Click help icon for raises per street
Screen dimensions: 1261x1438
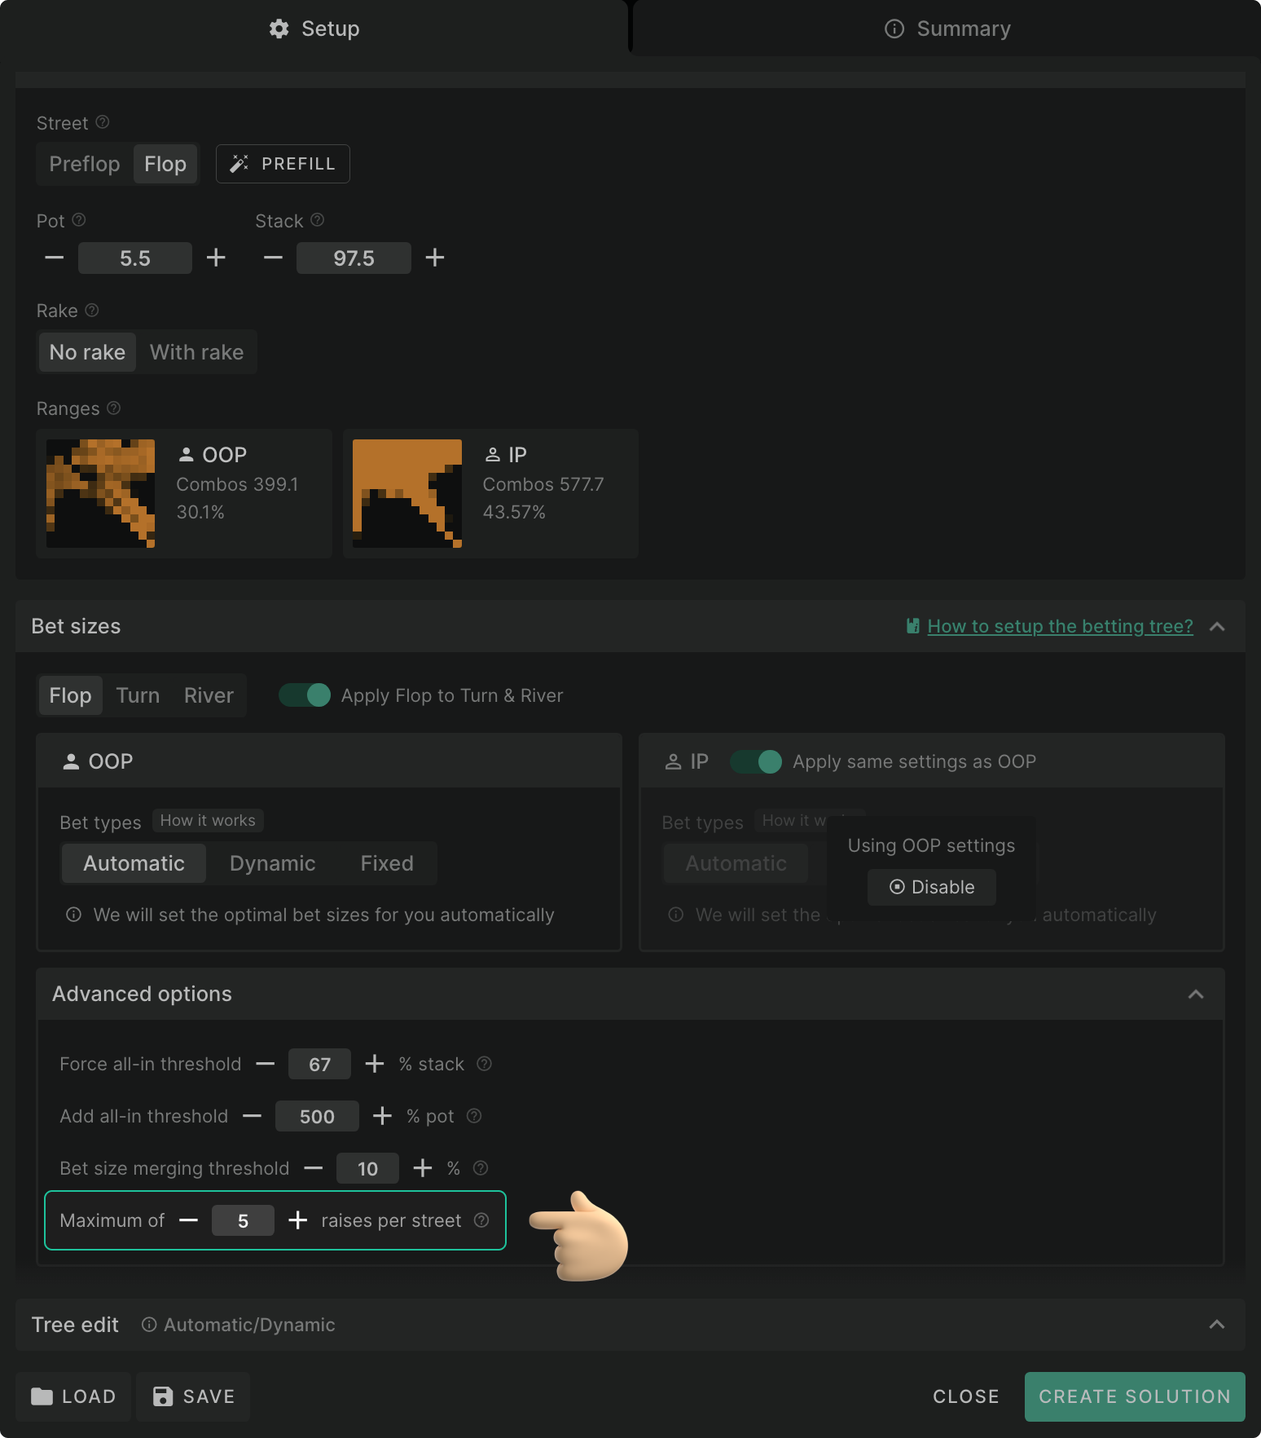pyautogui.click(x=481, y=1220)
